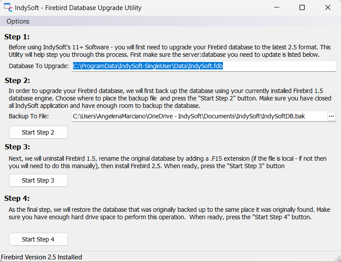This screenshot has width=341, height=262.
Task: Minimize the Firebird Database Upgrade Utility window
Action: (276, 8)
